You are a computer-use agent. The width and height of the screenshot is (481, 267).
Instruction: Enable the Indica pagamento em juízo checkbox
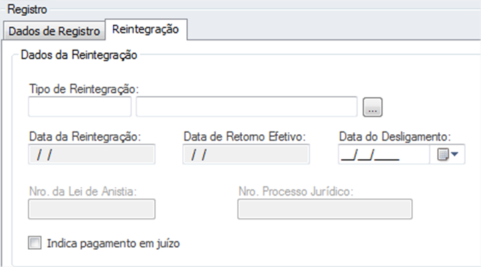tap(34, 243)
